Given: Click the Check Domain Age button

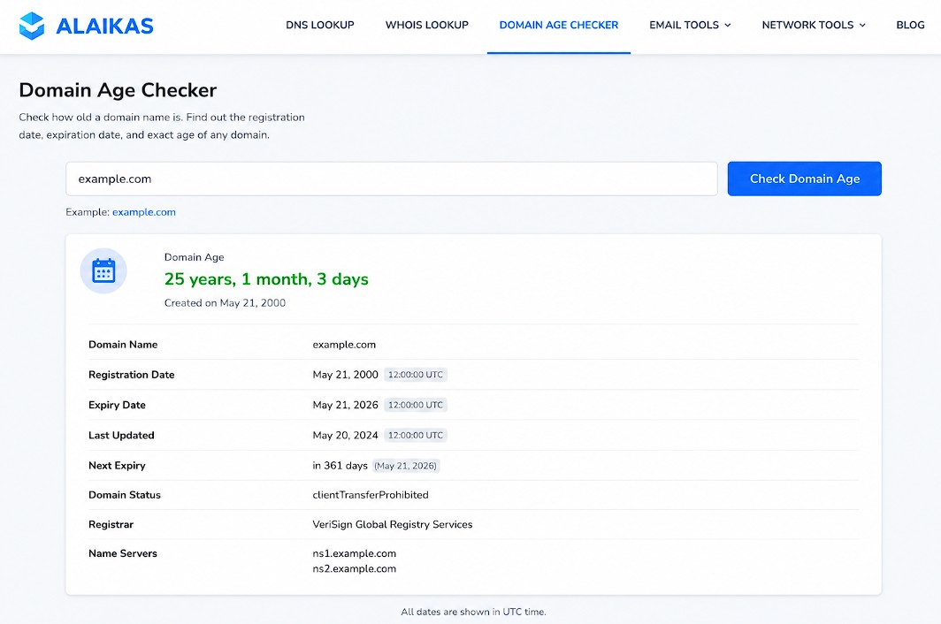Looking at the screenshot, I should click(804, 179).
